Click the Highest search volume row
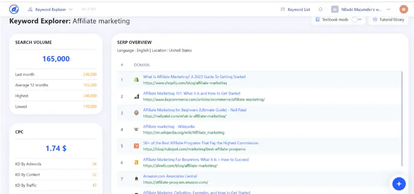The image size is (414, 194). pos(56,96)
